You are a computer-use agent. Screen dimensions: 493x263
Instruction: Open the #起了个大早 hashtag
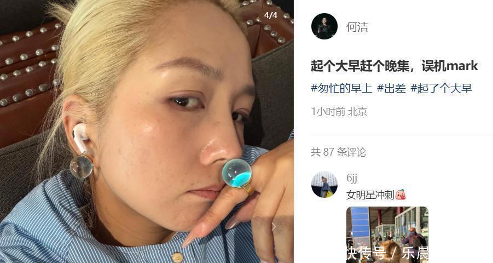point(442,88)
